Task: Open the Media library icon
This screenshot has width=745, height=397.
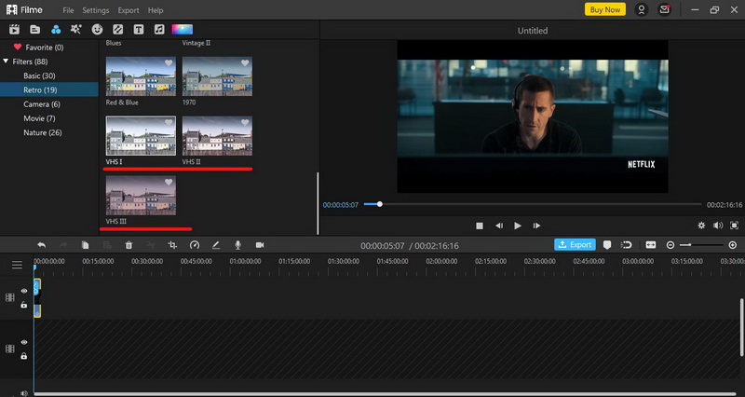Action: [x=35, y=30]
